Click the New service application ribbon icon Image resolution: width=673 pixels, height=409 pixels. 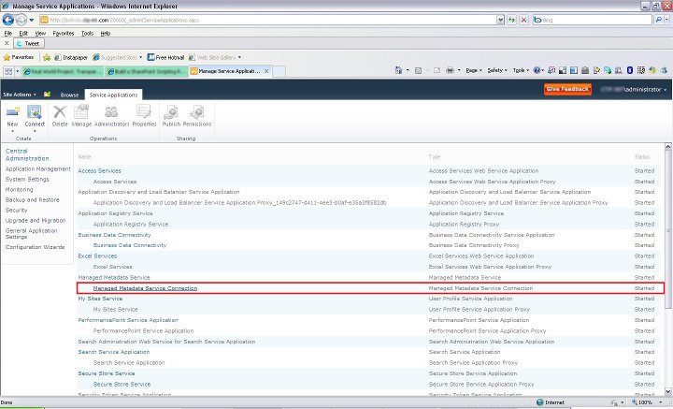[12, 112]
